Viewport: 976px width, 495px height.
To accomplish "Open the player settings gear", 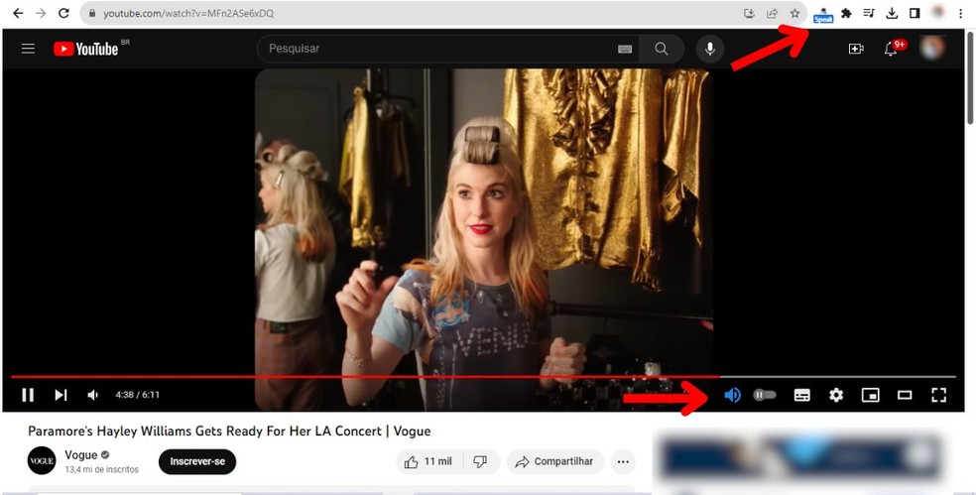I will pos(836,395).
